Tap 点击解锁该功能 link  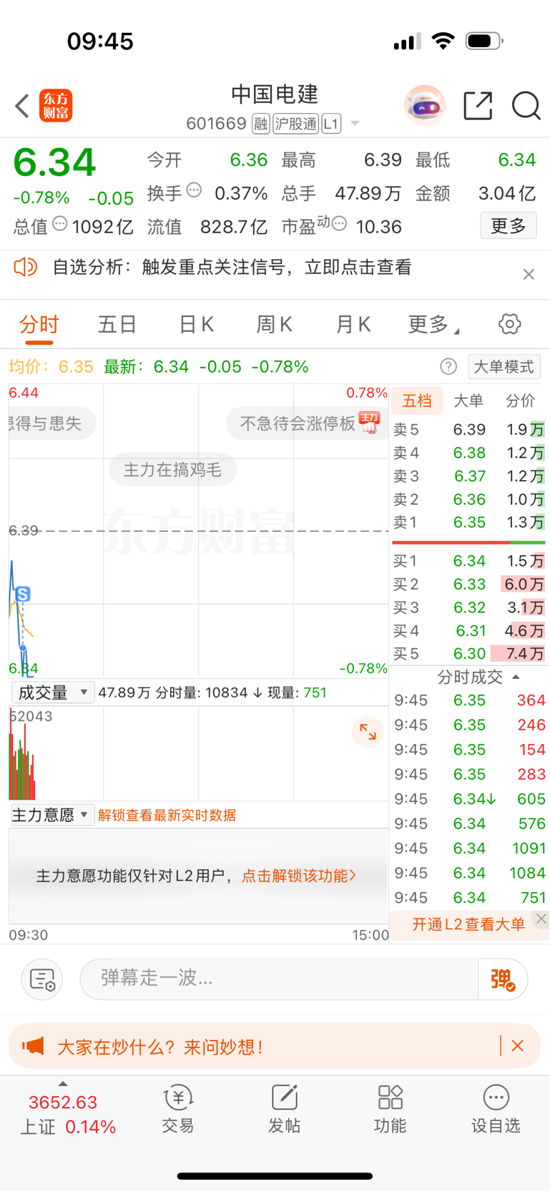pos(299,876)
